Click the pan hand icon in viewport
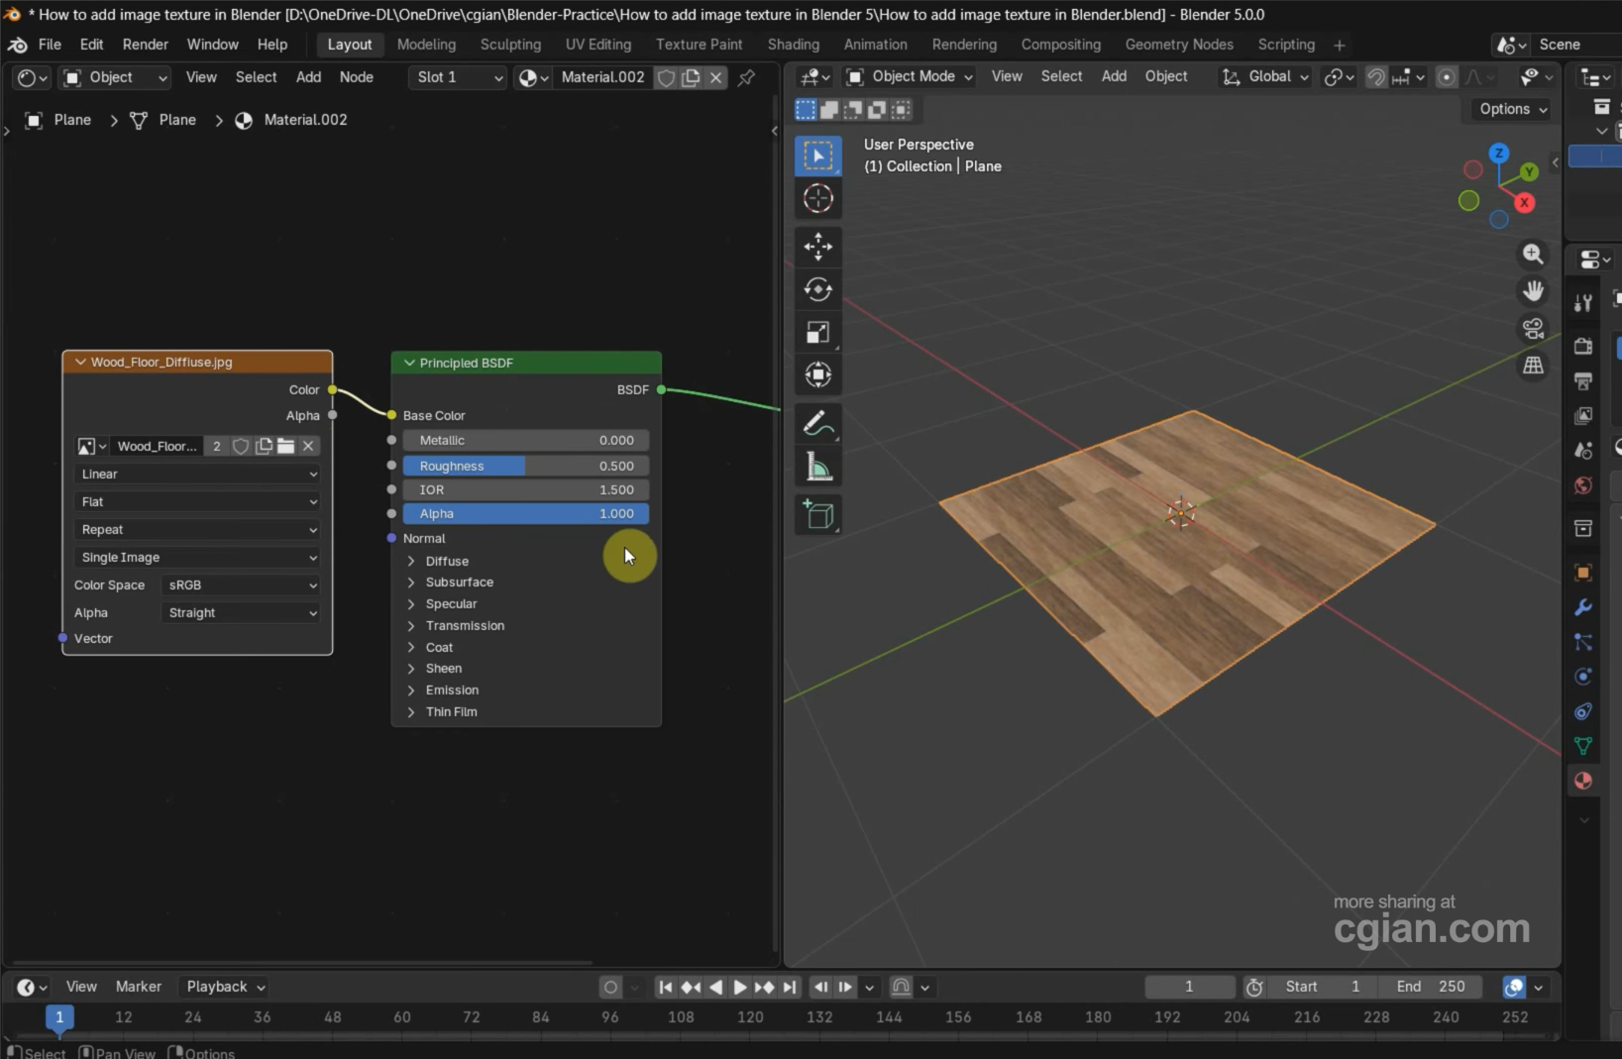1622x1059 pixels. [1533, 291]
